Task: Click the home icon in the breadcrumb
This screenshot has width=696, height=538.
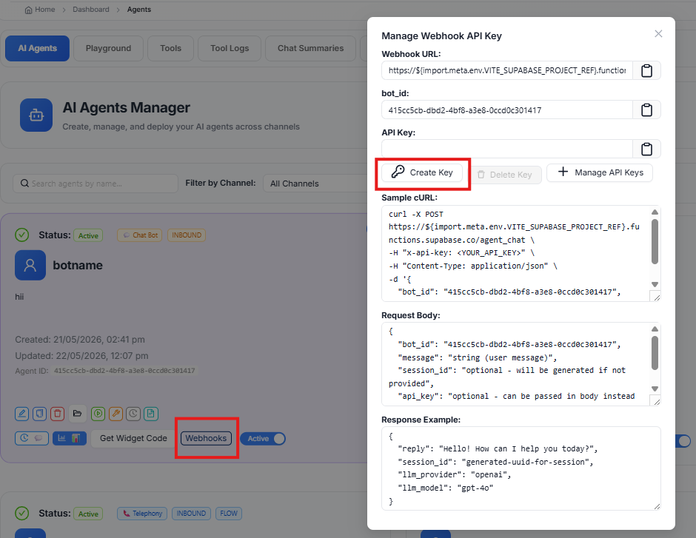Action: pyautogui.click(x=28, y=10)
